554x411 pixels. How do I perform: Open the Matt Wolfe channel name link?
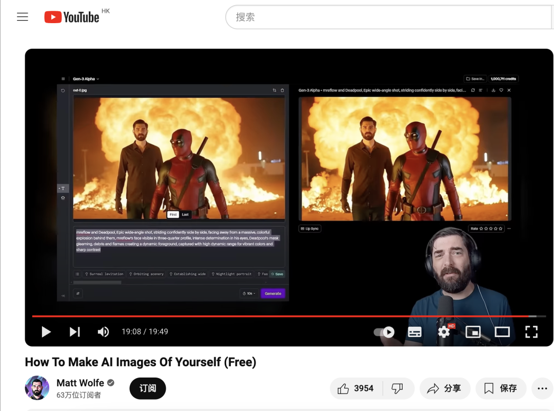click(80, 383)
